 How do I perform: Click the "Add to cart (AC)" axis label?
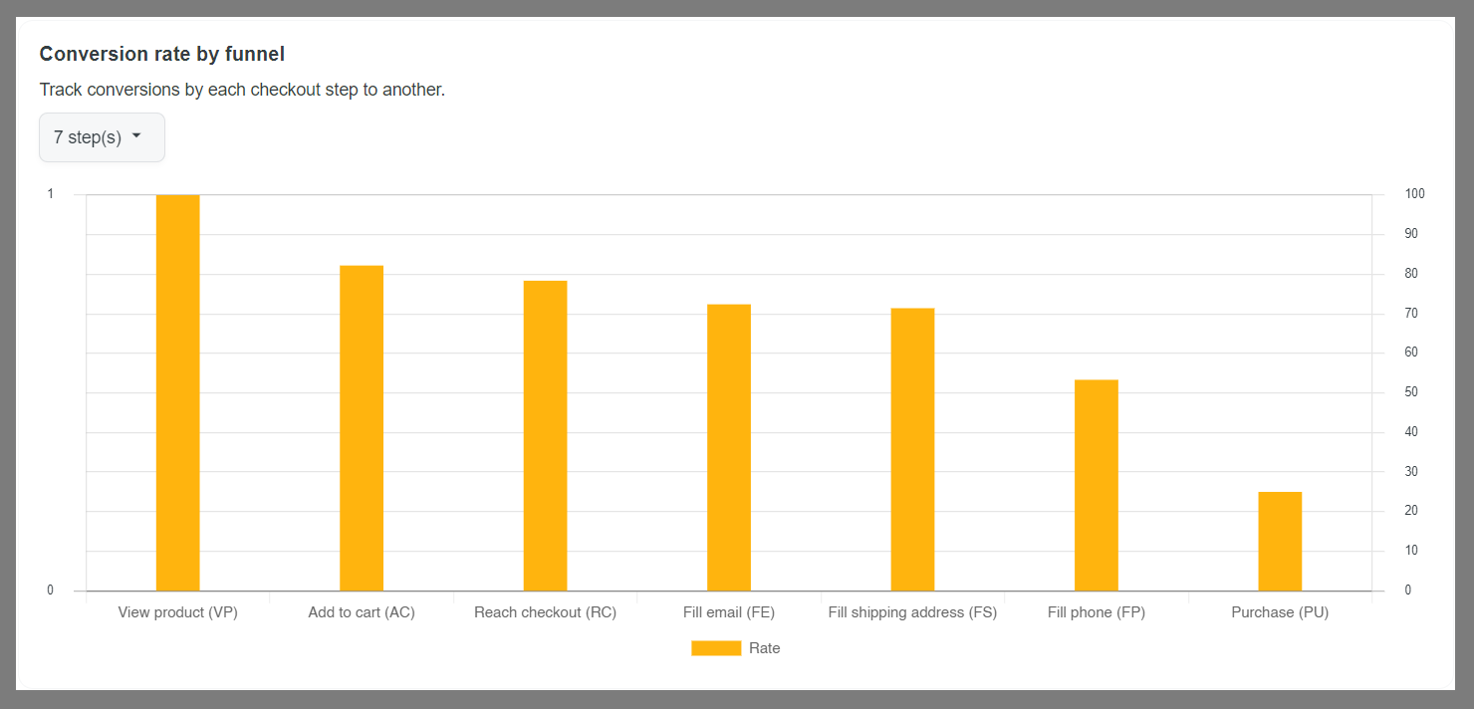(x=362, y=612)
